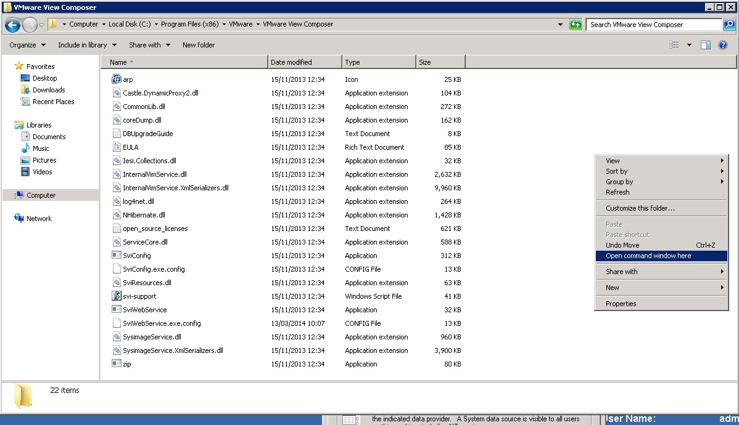Click the Computer breadcrumb in address bar
Viewport: 739px width, 425px height.
point(84,25)
